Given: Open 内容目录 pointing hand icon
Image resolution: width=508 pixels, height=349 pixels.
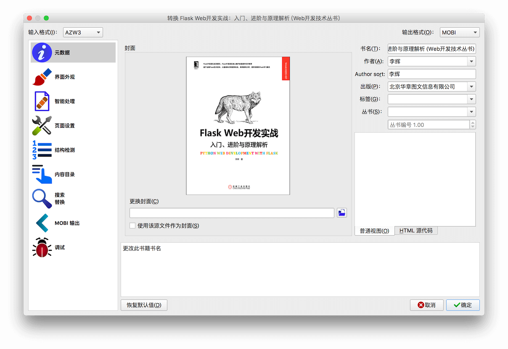Looking at the screenshot, I should (x=42, y=174).
